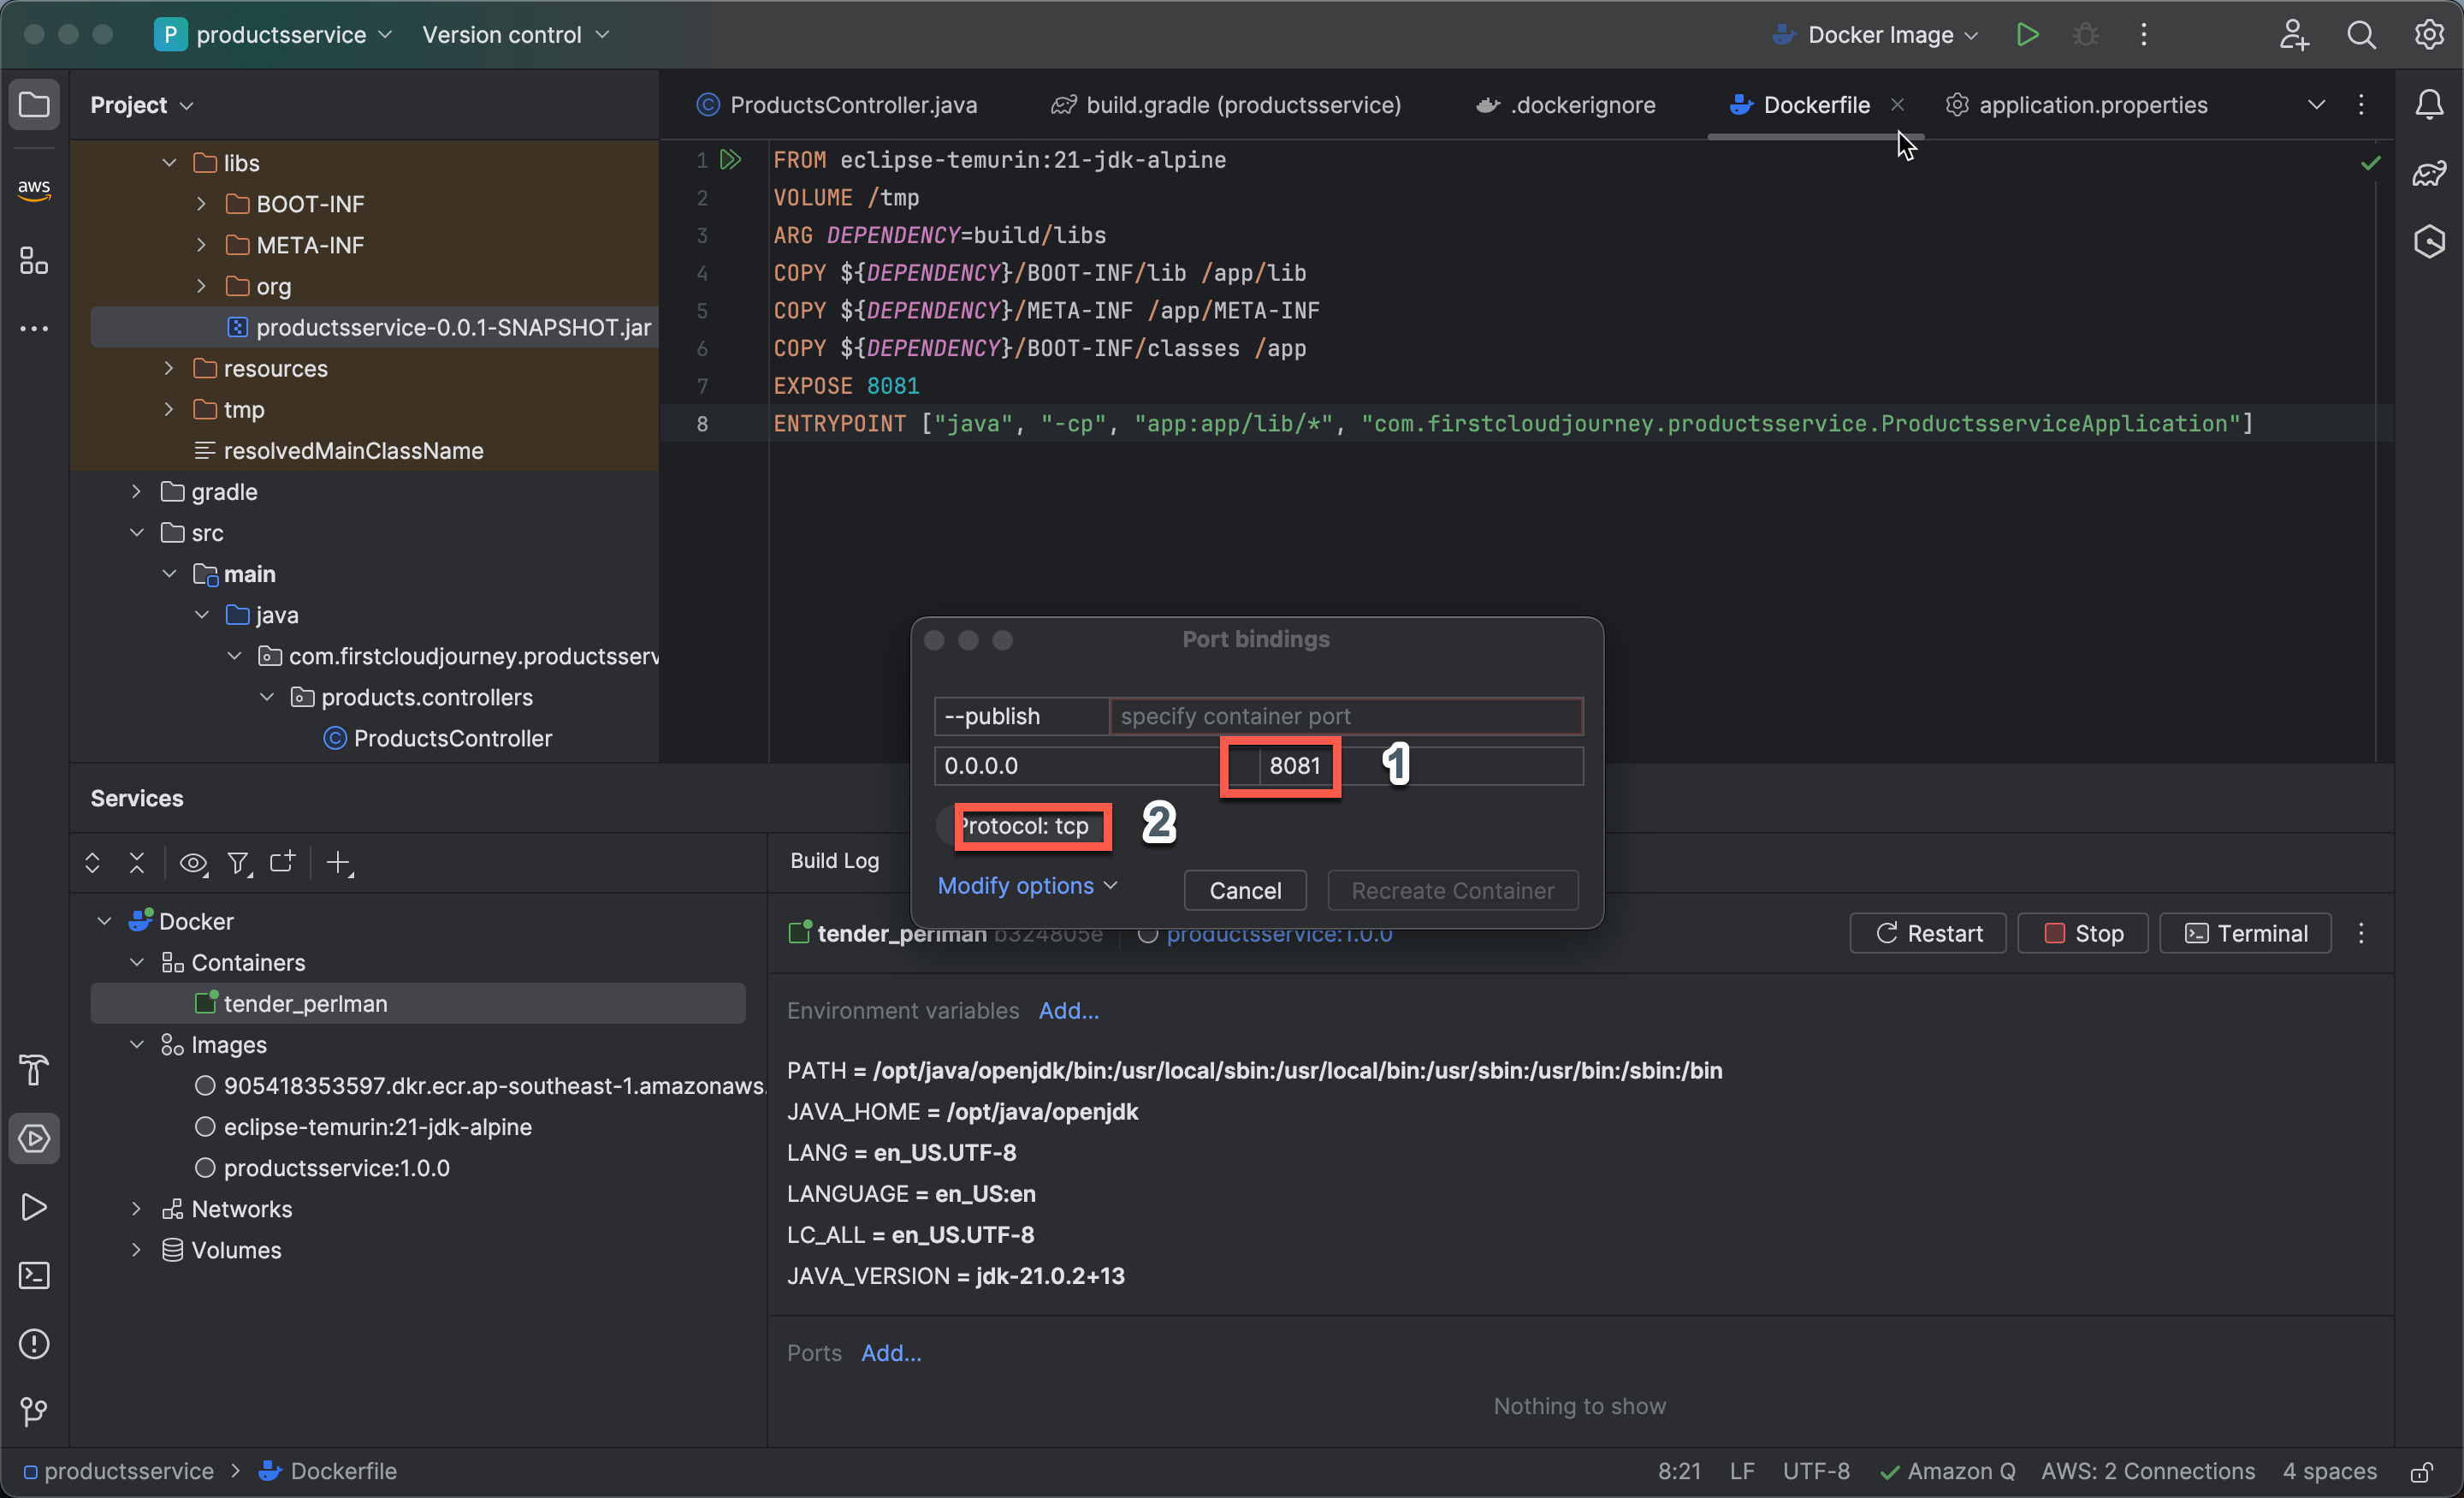Click Recreate Container button
The image size is (2464, 1498).
pyautogui.click(x=1453, y=890)
